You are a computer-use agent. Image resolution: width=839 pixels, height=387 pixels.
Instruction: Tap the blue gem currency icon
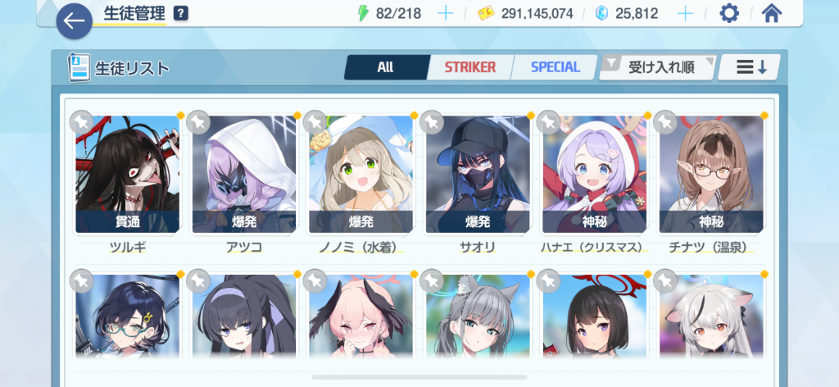pyautogui.click(x=602, y=13)
